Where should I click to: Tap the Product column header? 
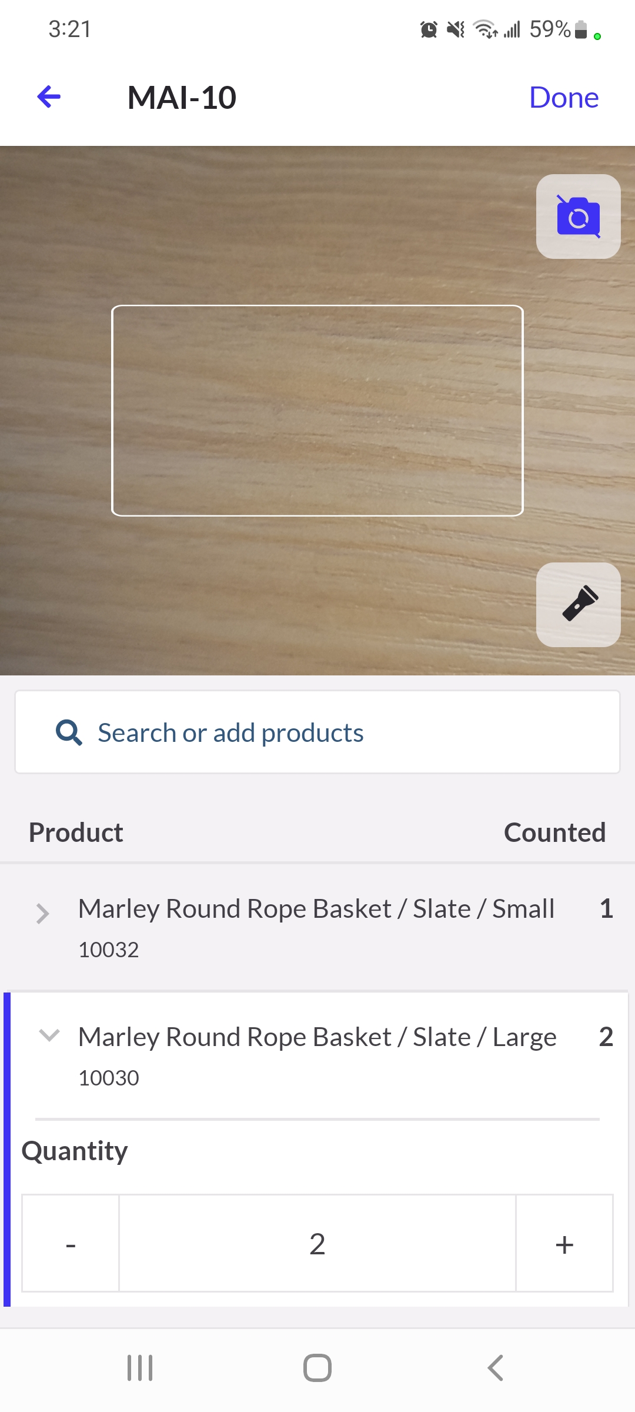pyautogui.click(x=76, y=832)
